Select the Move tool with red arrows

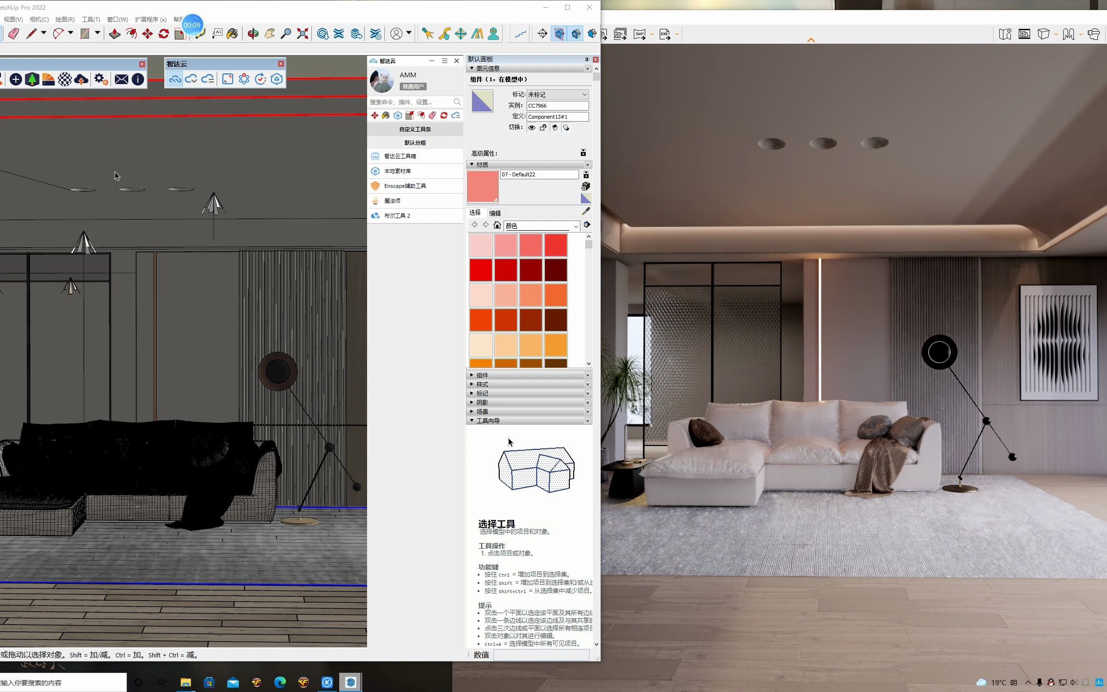(148, 34)
